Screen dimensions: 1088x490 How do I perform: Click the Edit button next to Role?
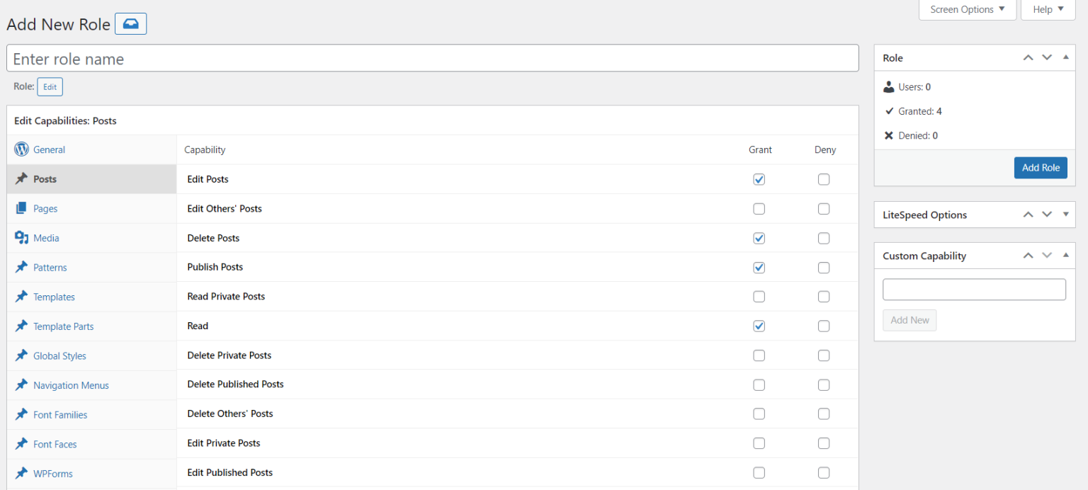click(50, 86)
